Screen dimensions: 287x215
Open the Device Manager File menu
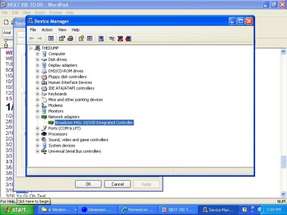point(33,30)
